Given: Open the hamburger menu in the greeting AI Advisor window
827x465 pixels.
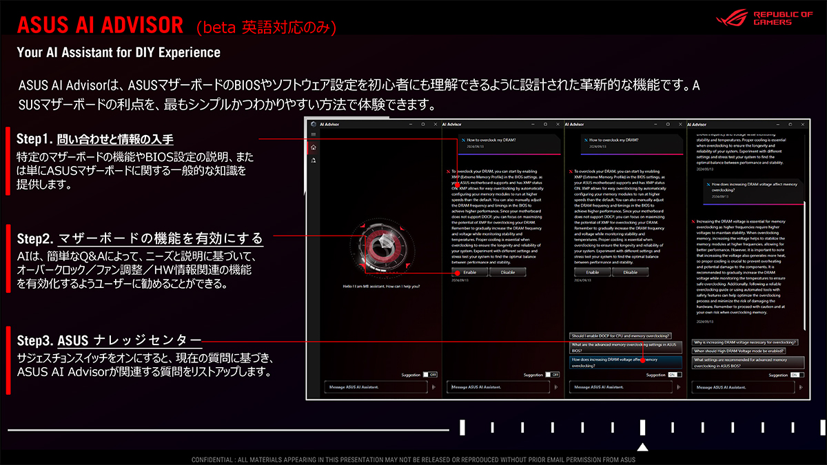Looking at the screenshot, I should click(x=314, y=134).
